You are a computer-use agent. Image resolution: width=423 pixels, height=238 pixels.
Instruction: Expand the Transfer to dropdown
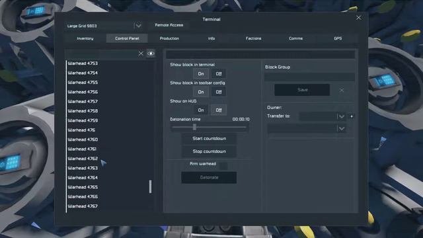click(x=341, y=116)
